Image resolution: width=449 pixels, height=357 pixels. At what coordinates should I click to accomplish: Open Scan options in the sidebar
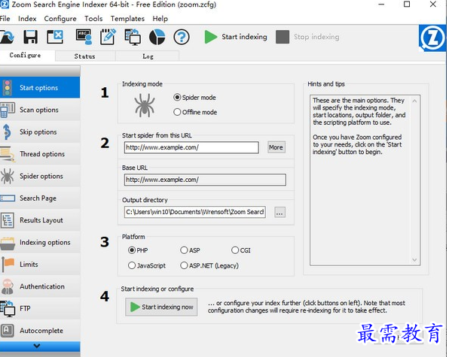(40, 110)
